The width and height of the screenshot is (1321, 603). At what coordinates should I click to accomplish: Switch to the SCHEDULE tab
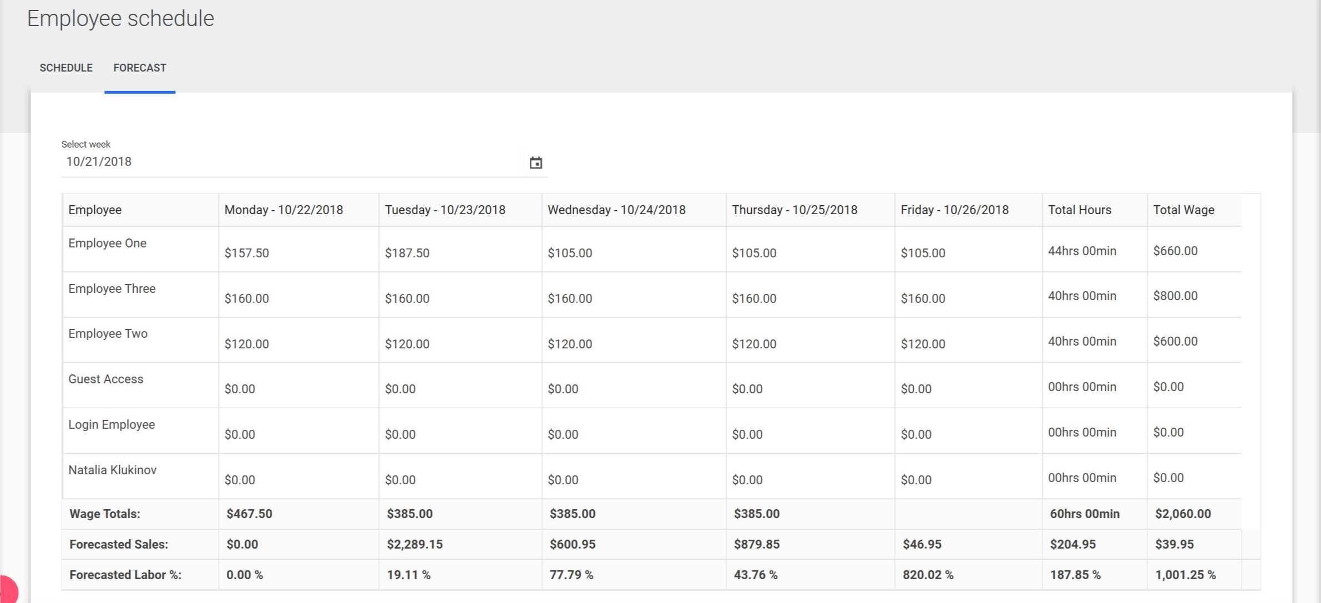pyautogui.click(x=66, y=68)
